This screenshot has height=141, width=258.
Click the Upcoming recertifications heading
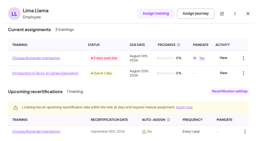[x=35, y=92]
